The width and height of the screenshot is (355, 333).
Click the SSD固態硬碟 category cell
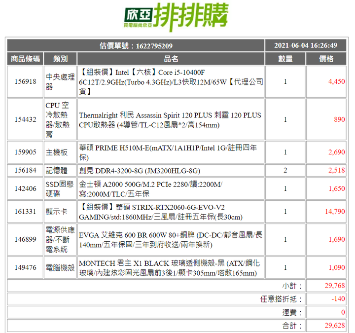[60, 188]
